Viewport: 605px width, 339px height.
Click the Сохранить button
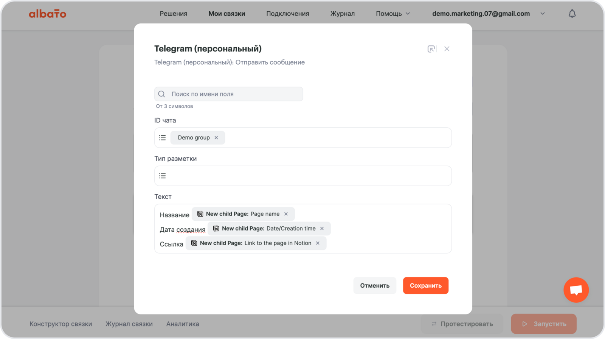[426, 286]
